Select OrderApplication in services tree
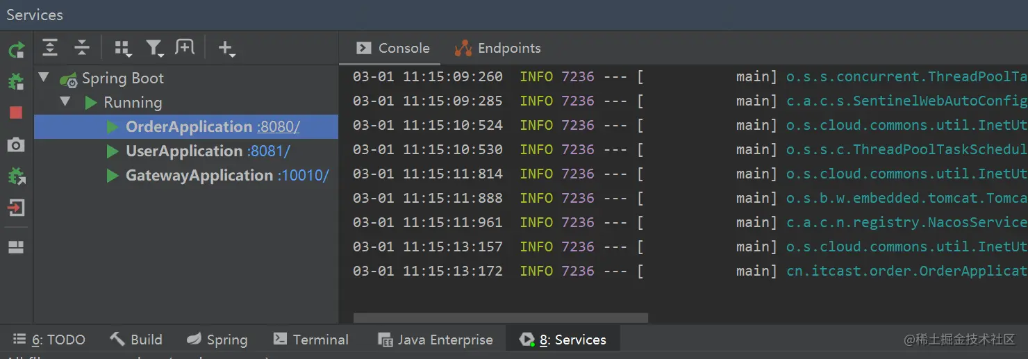The image size is (1028, 359). 186,126
